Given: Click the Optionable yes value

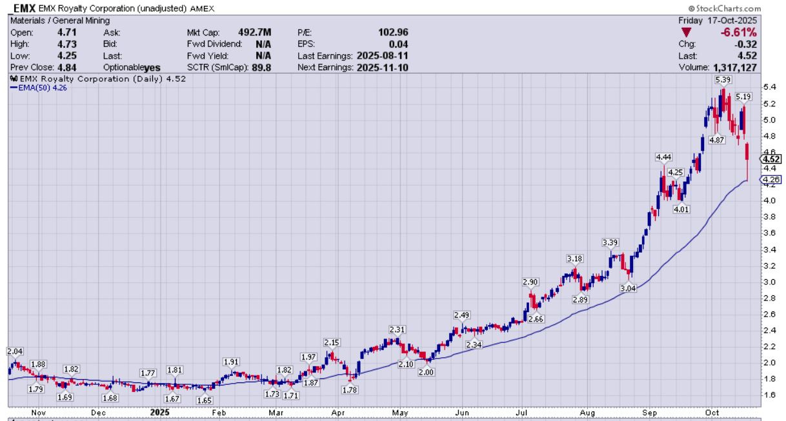Looking at the screenshot, I should tap(152, 67).
